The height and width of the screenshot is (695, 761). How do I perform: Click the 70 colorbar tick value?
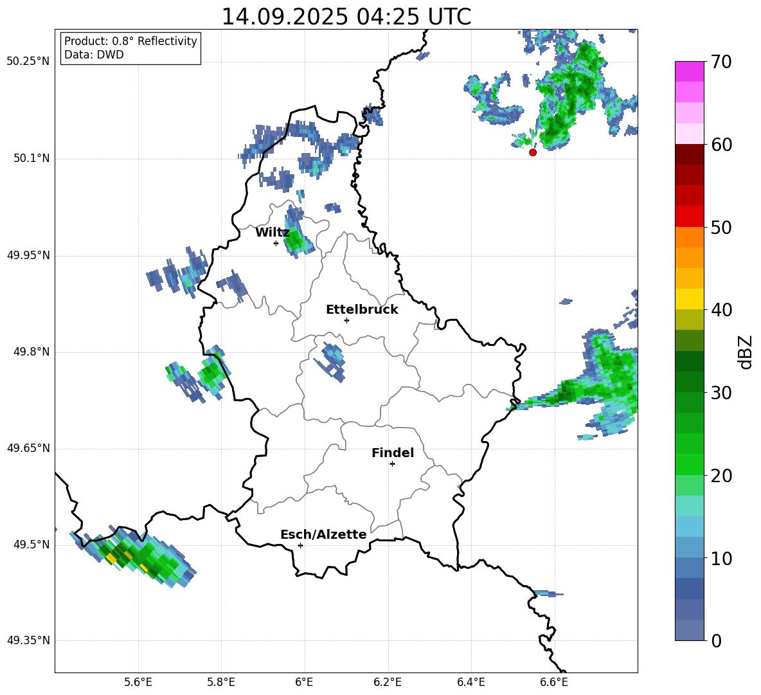tap(721, 62)
